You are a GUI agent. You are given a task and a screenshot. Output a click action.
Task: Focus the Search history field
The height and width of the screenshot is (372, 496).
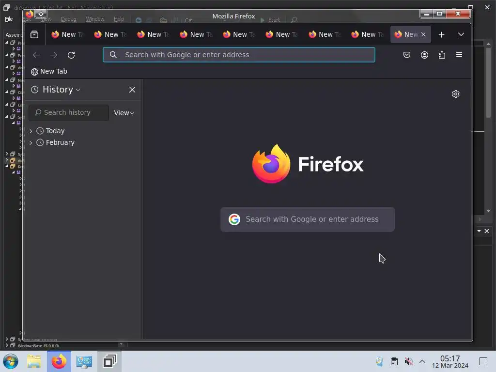69,112
